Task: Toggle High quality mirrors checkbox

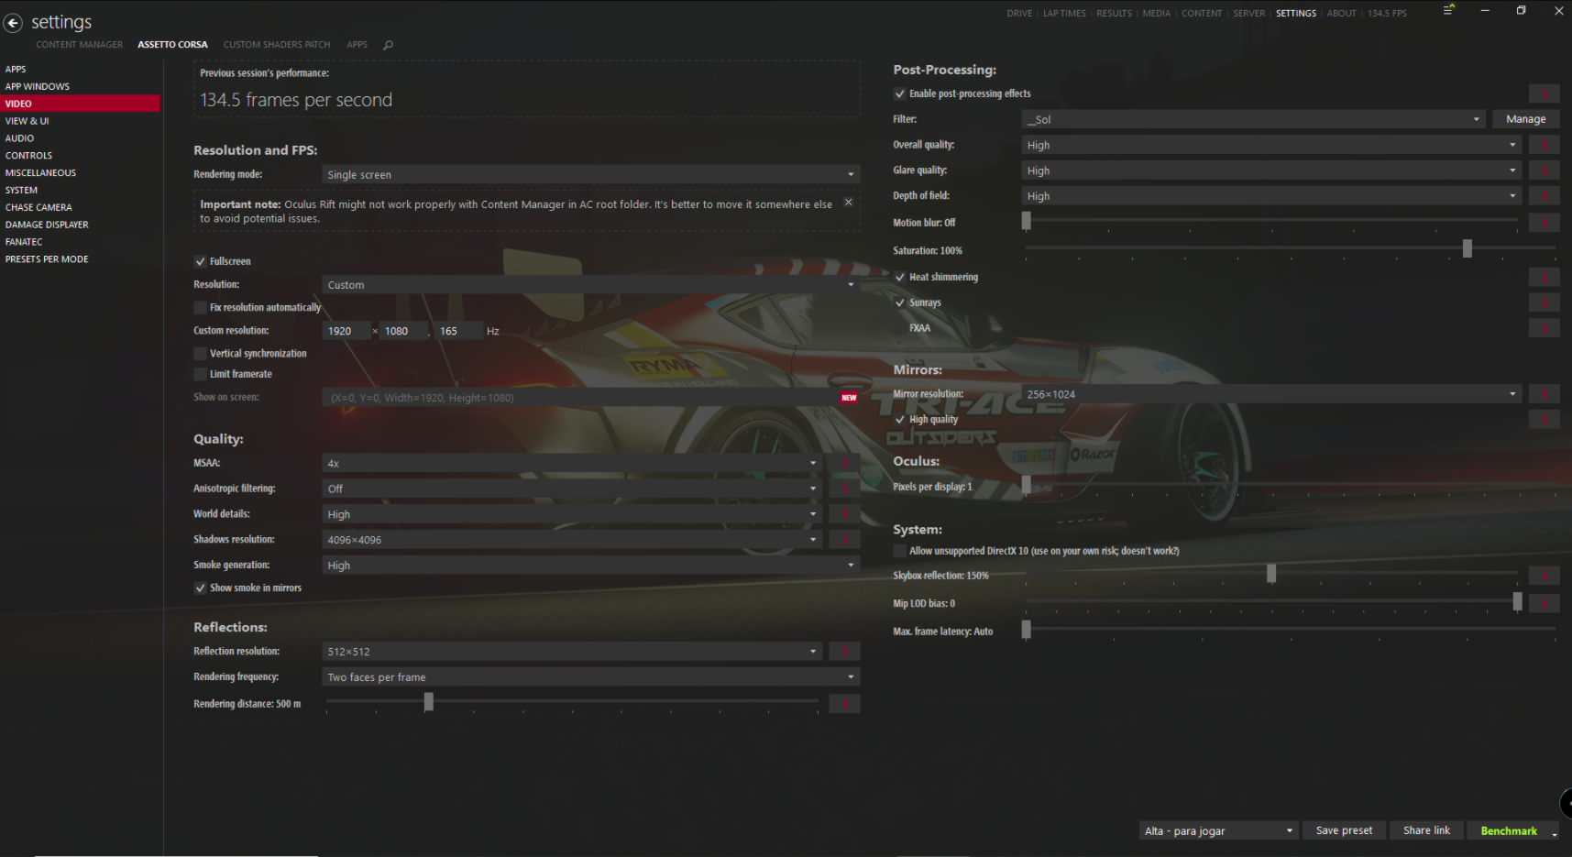Action: (x=899, y=419)
